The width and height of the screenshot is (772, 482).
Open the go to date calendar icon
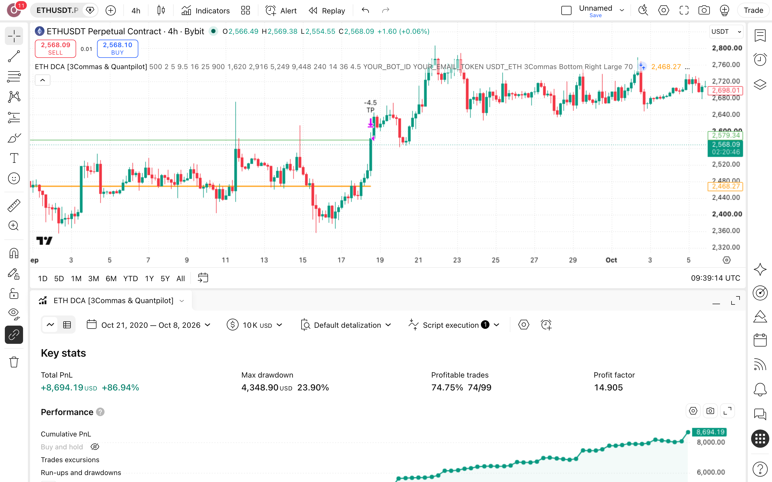pyautogui.click(x=203, y=278)
